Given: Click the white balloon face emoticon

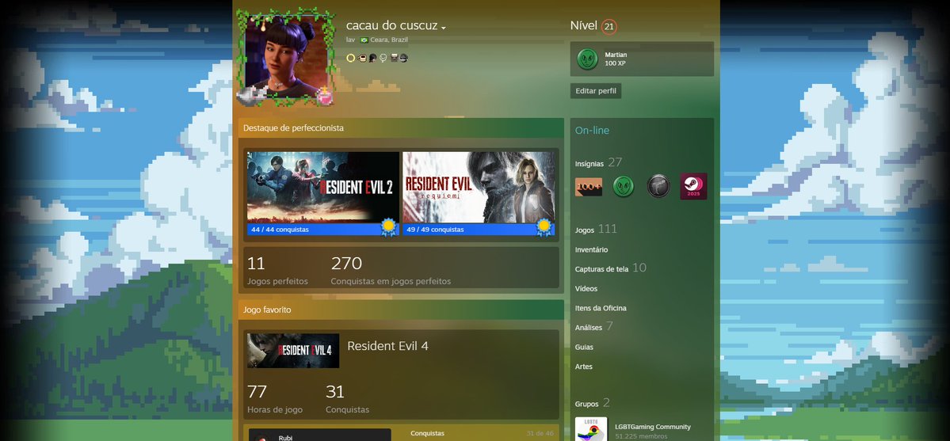Looking at the screenshot, I should (x=383, y=58).
